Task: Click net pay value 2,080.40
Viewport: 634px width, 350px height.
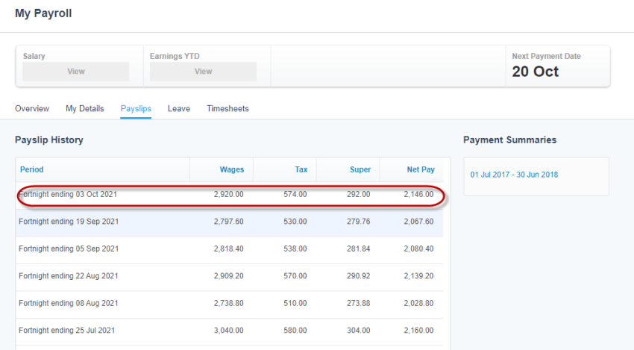Action: point(418,249)
